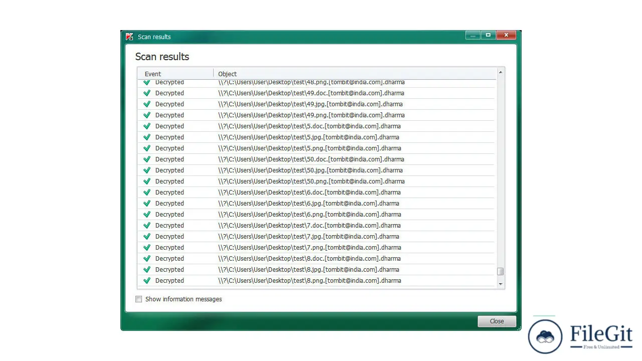Click green checkmark beside 8.png row

click(147, 280)
